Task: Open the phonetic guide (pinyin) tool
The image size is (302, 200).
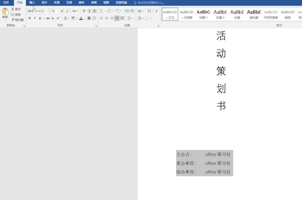Action: (89, 11)
